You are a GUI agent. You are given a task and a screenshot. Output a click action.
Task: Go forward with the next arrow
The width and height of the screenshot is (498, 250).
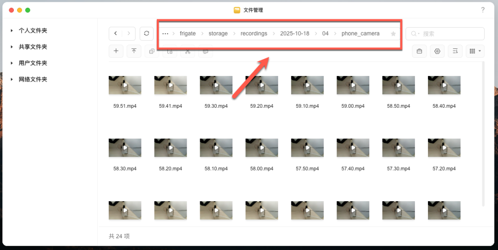coord(129,34)
